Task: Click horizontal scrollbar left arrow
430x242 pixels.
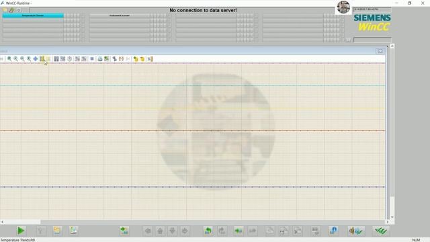Action: coord(3,222)
